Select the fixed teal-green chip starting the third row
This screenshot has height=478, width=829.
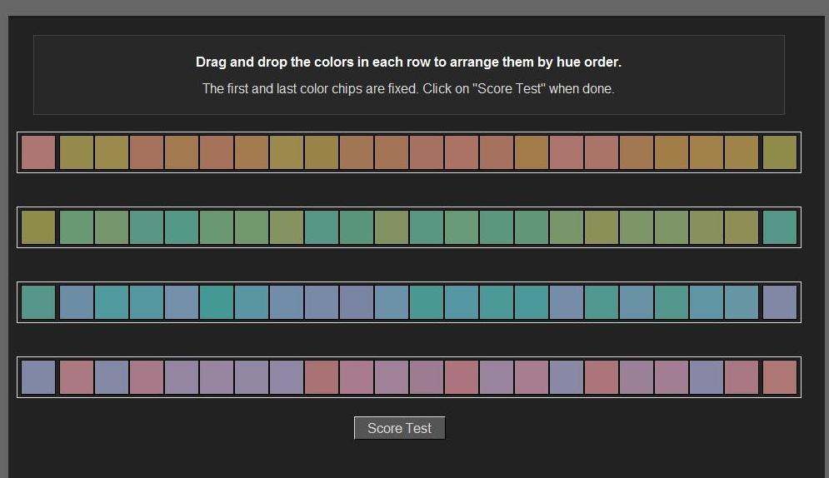pyautogui.click(x=38, y=302)
